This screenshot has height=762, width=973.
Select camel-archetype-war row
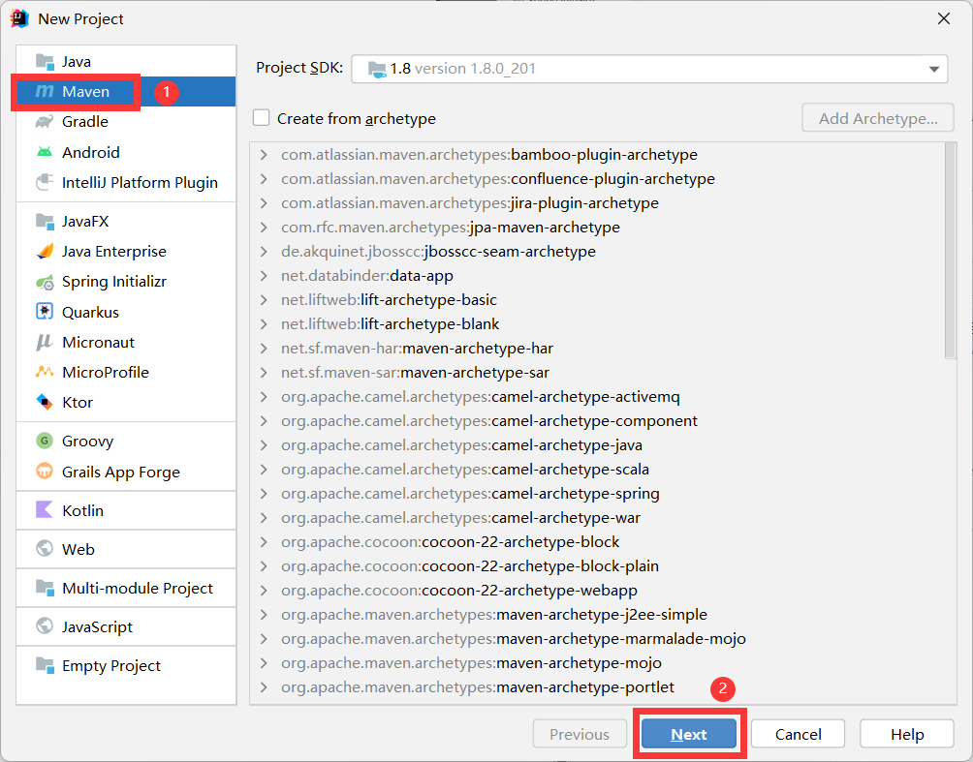(x=598, y=518)
